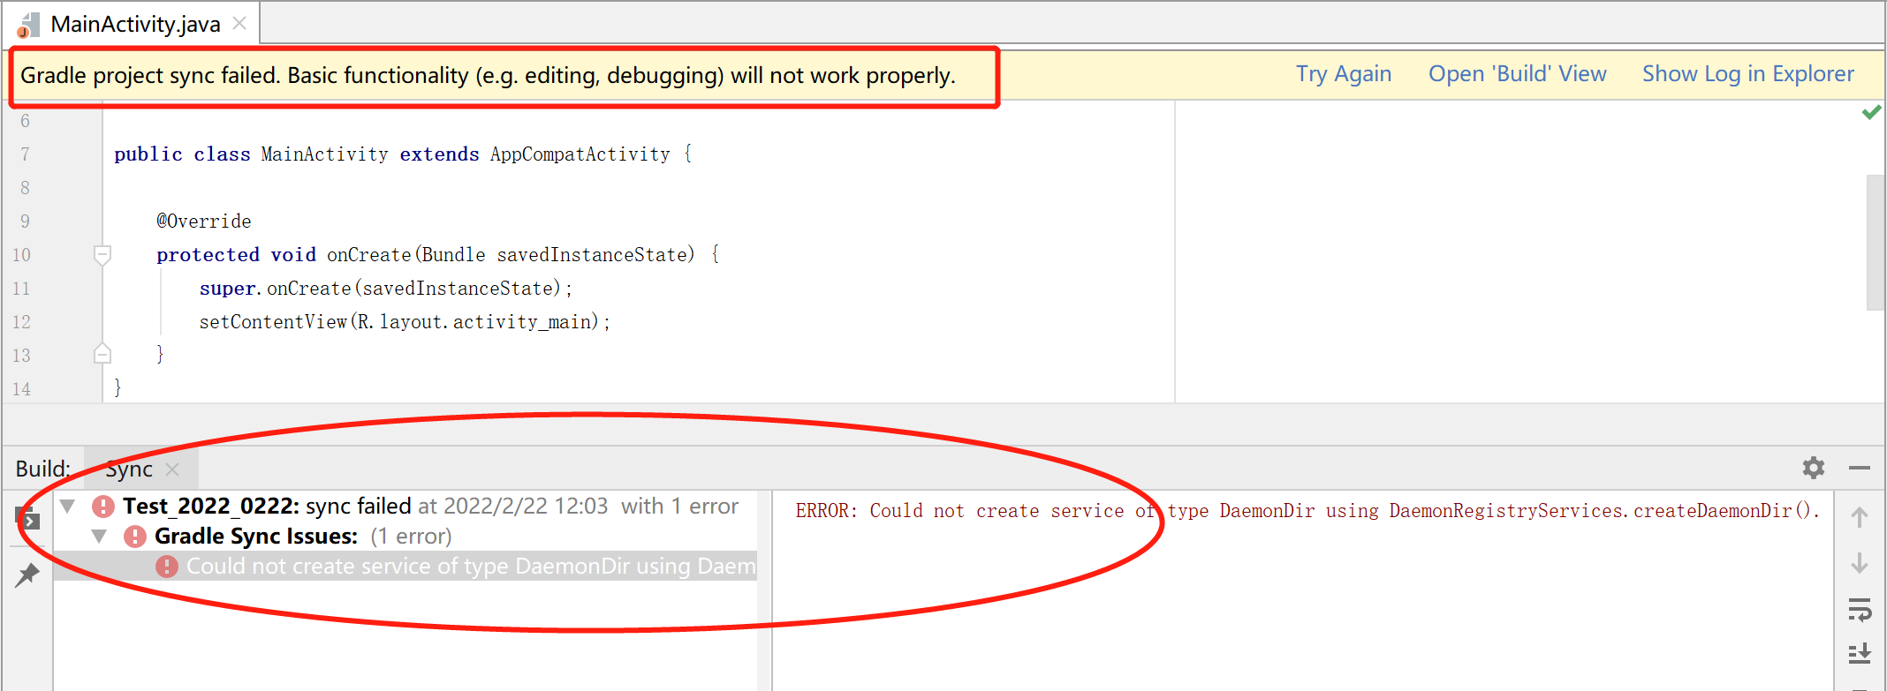1887x691 pixels.
Task: Click the green inspection checkmark icon
Action: click(x=1871, y=112)
